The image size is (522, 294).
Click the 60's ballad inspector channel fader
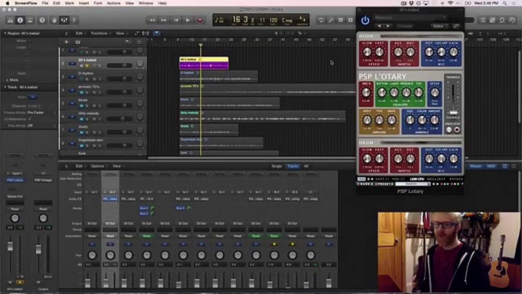point(10,247)
